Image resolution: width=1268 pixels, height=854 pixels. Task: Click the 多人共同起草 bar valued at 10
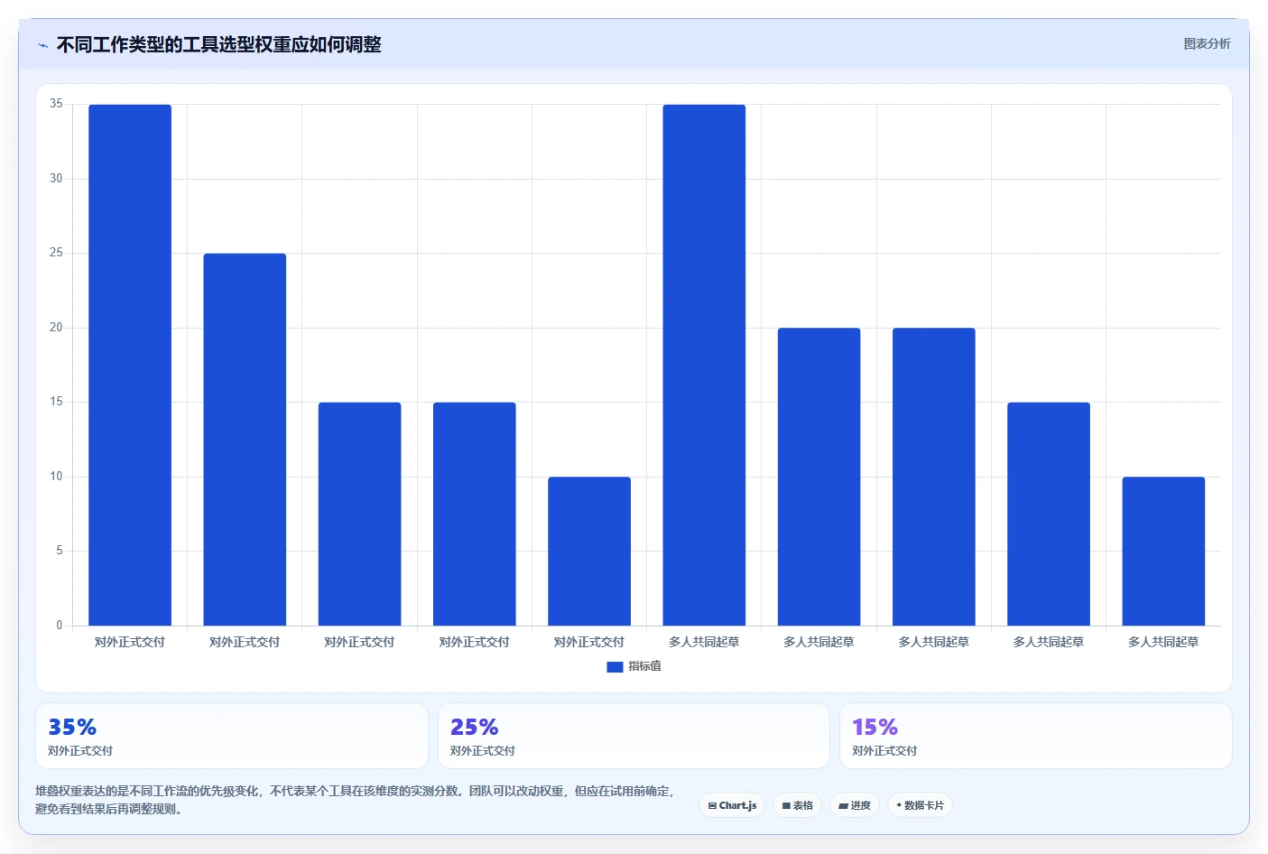pos(1163,551)
